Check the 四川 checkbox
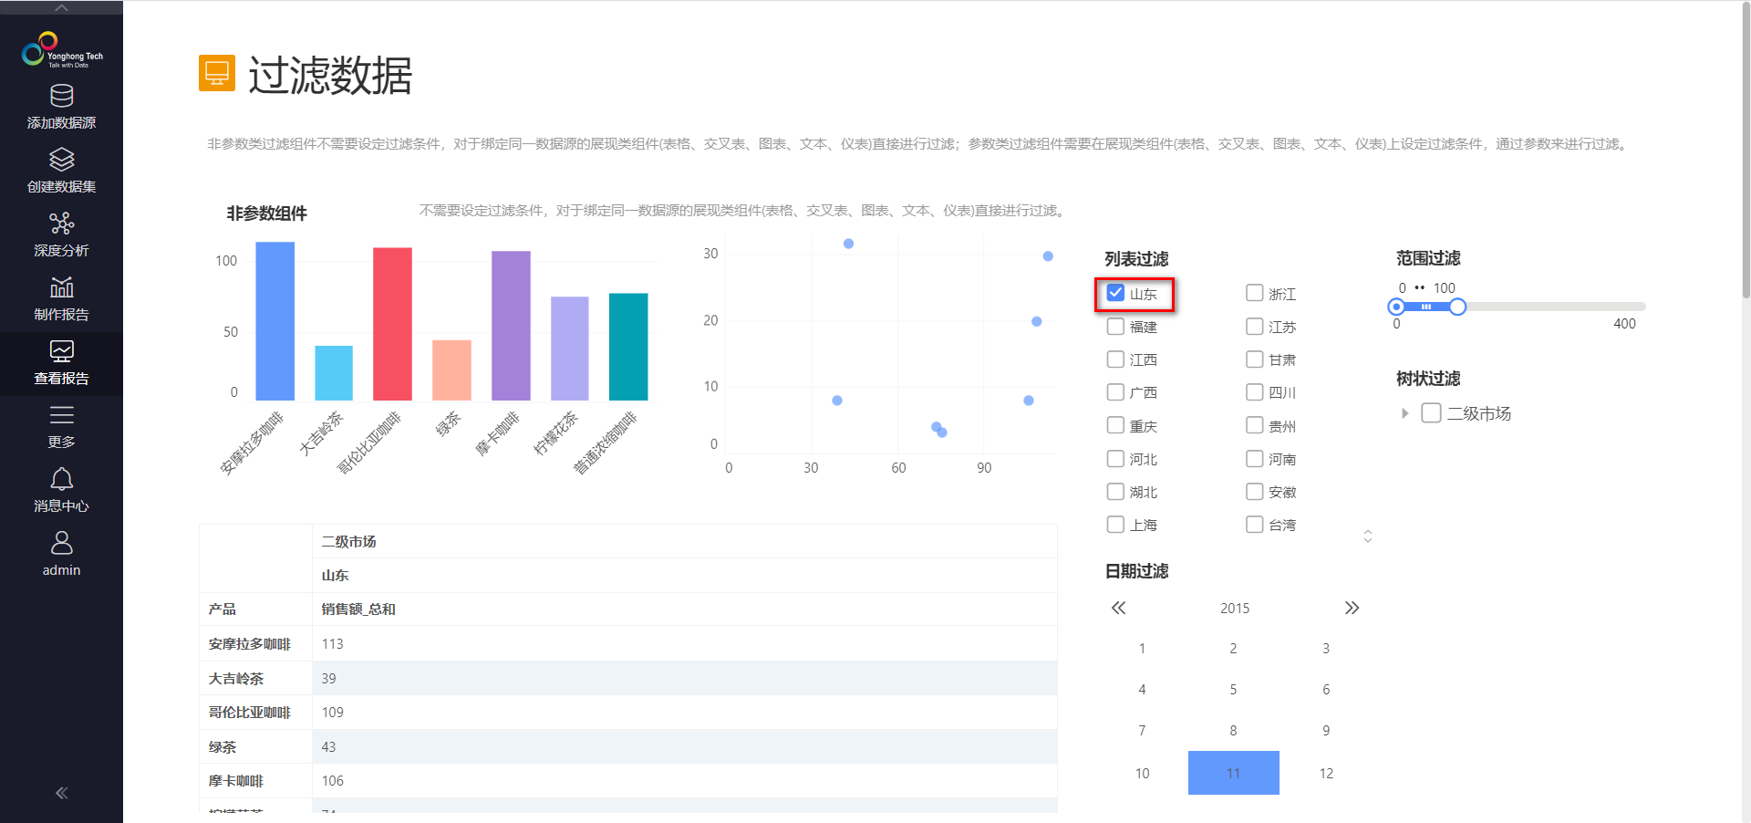The width and height of the screenshot is (1751, 823). [x=1255, y=391]
